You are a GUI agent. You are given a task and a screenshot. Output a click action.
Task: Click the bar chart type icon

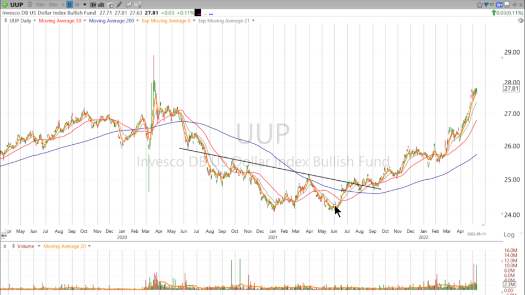101,5
